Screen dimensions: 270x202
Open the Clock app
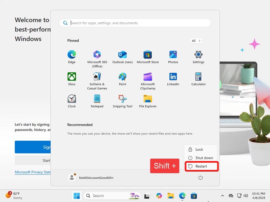72,101
